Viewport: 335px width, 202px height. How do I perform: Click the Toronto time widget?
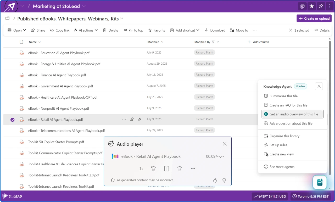click(311, 196)
